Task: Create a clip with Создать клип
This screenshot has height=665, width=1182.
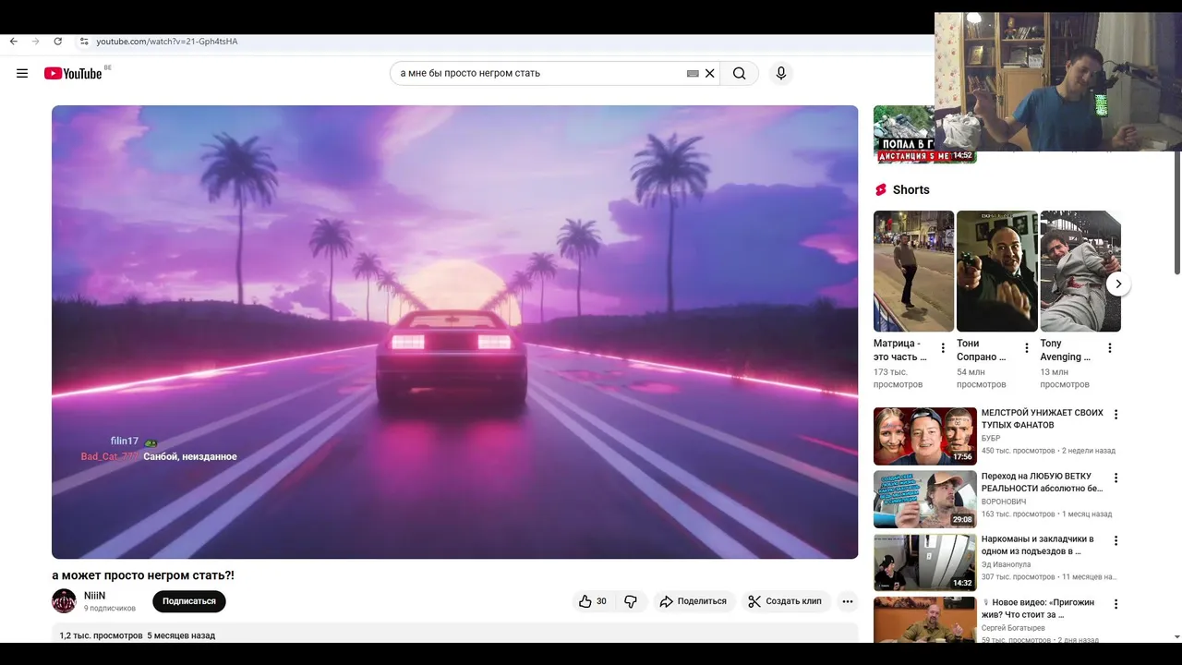Action: click(785, 601)
